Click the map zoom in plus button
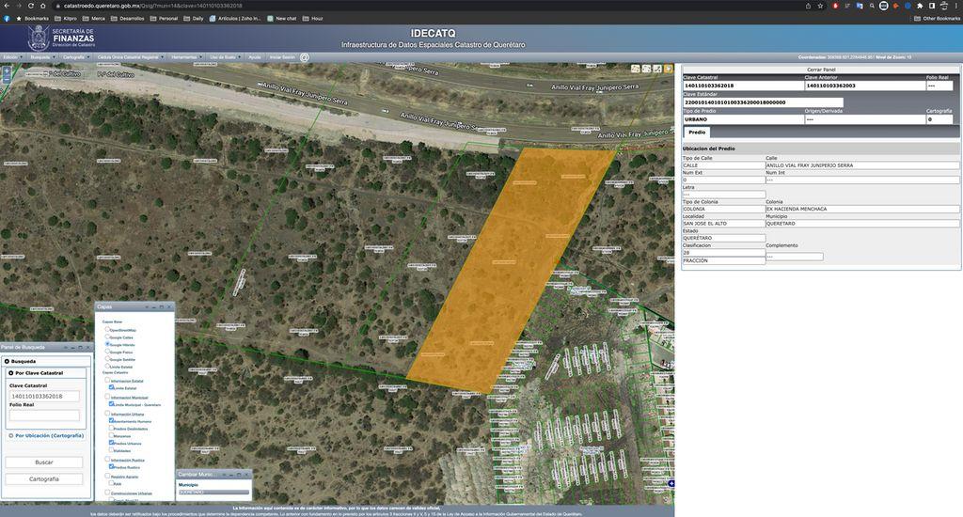The height and width of the screenshot is (517, 963). (7, 70)
